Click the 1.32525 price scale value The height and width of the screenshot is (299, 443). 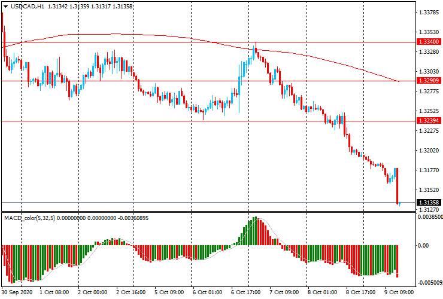tap(429, 111)
